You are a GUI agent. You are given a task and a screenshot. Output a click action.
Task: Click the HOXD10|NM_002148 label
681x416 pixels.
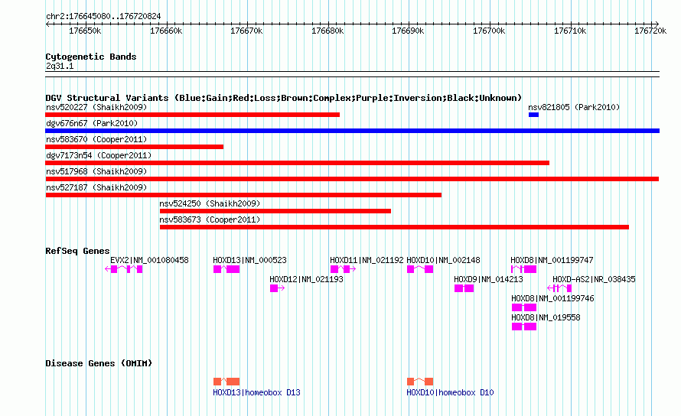444,260
